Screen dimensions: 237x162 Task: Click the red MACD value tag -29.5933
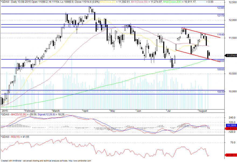231,129
